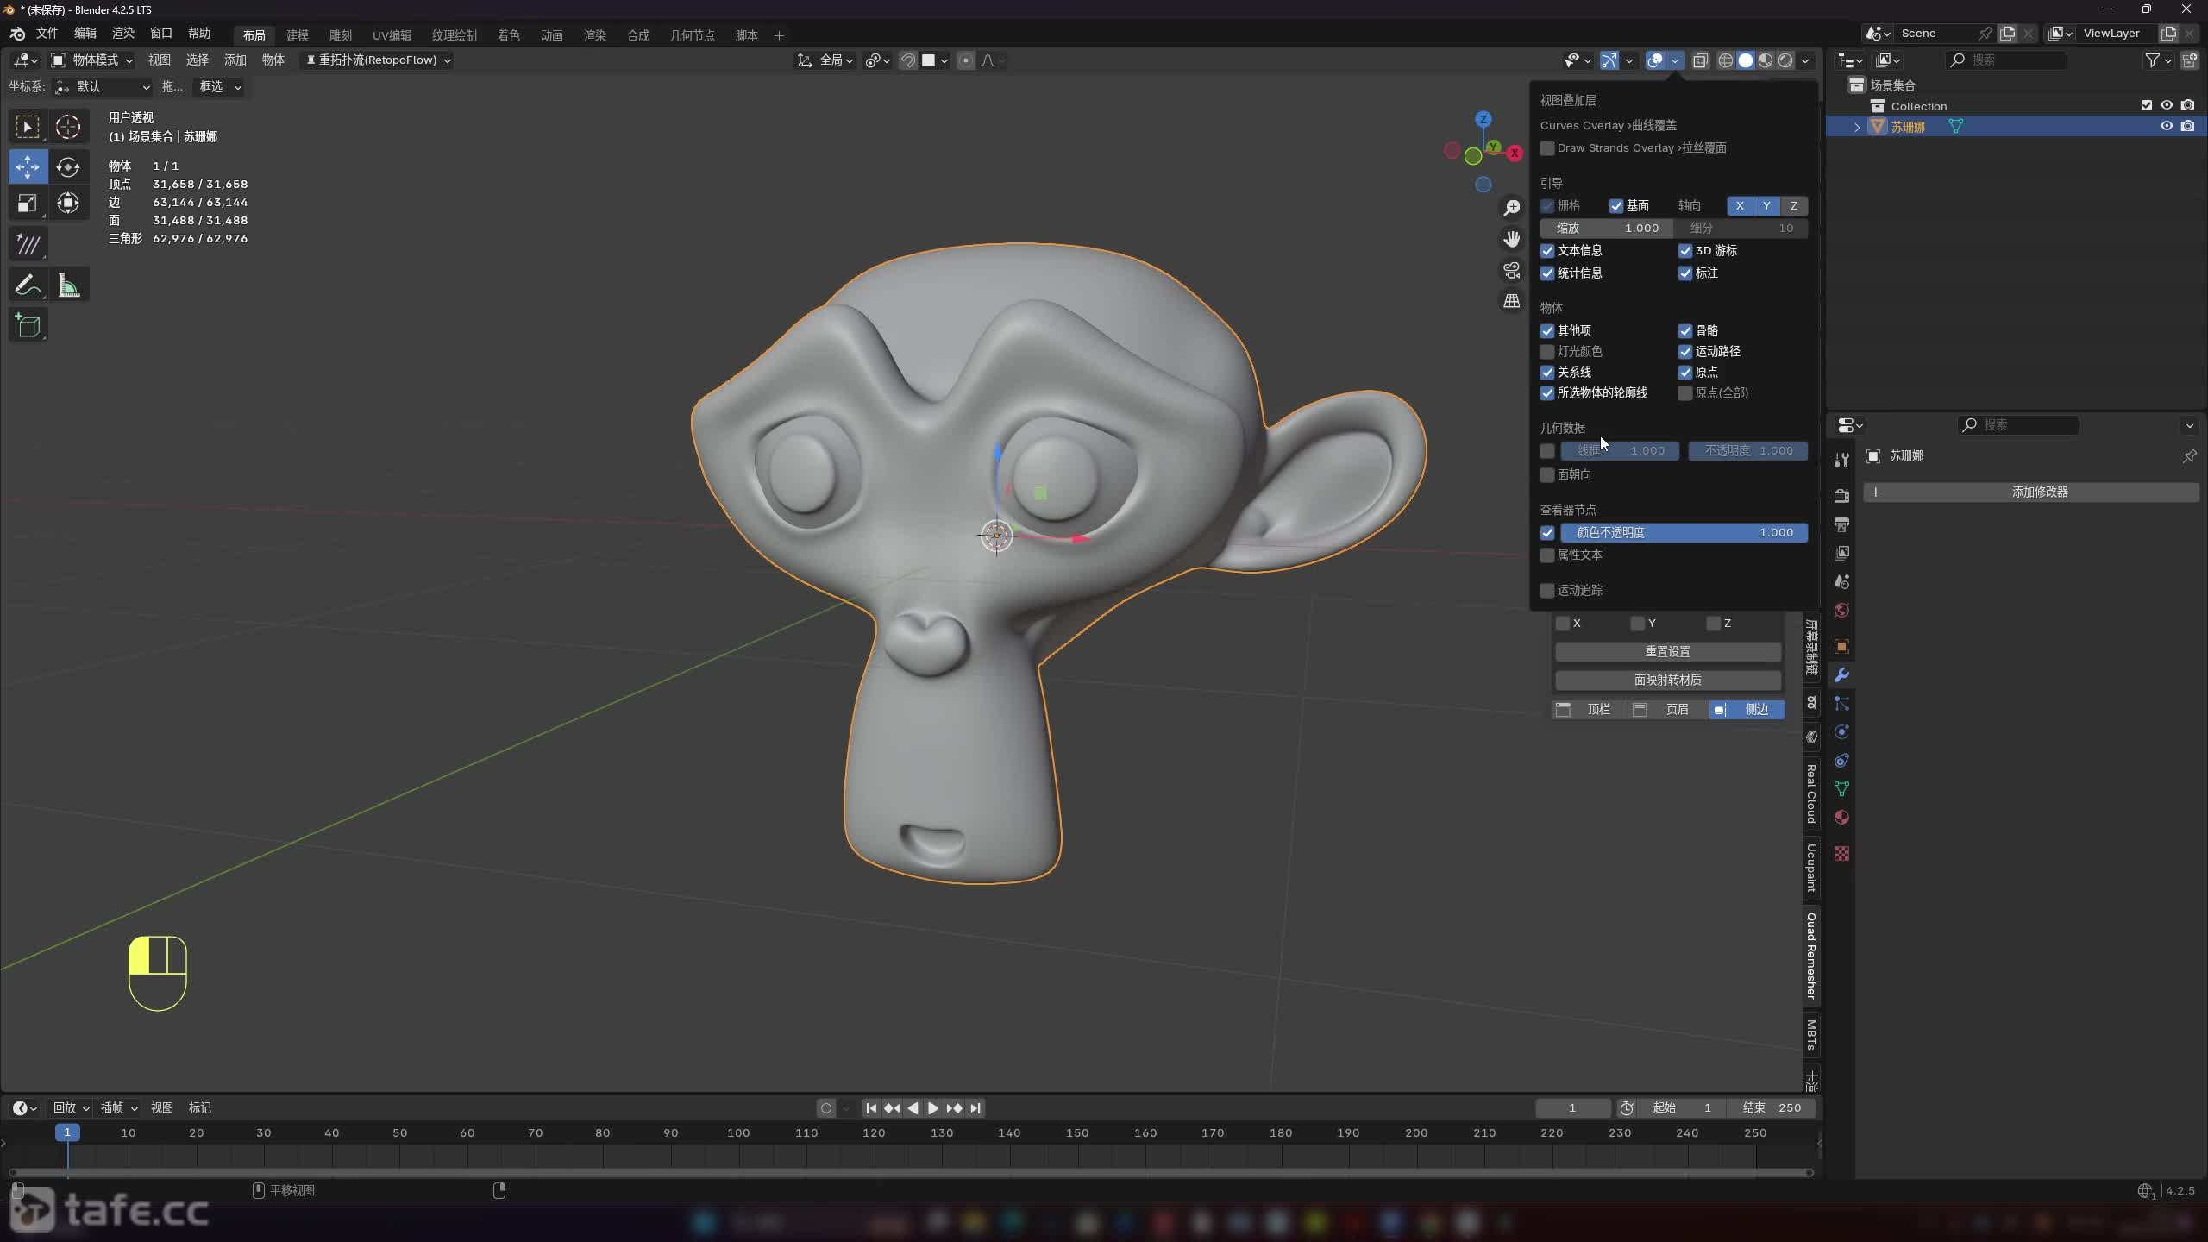This screenshot has width=2208, height=1242.
Task: Disable 所选物体的轮廓线 checkbox
Action: [1547, 393]
